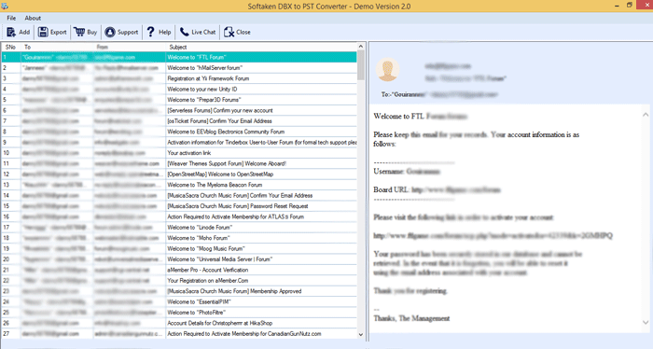653x349 pixels.
Task: Select MusicaSacra 'Membership Approved' email
Action: click(x=179, y=291)
